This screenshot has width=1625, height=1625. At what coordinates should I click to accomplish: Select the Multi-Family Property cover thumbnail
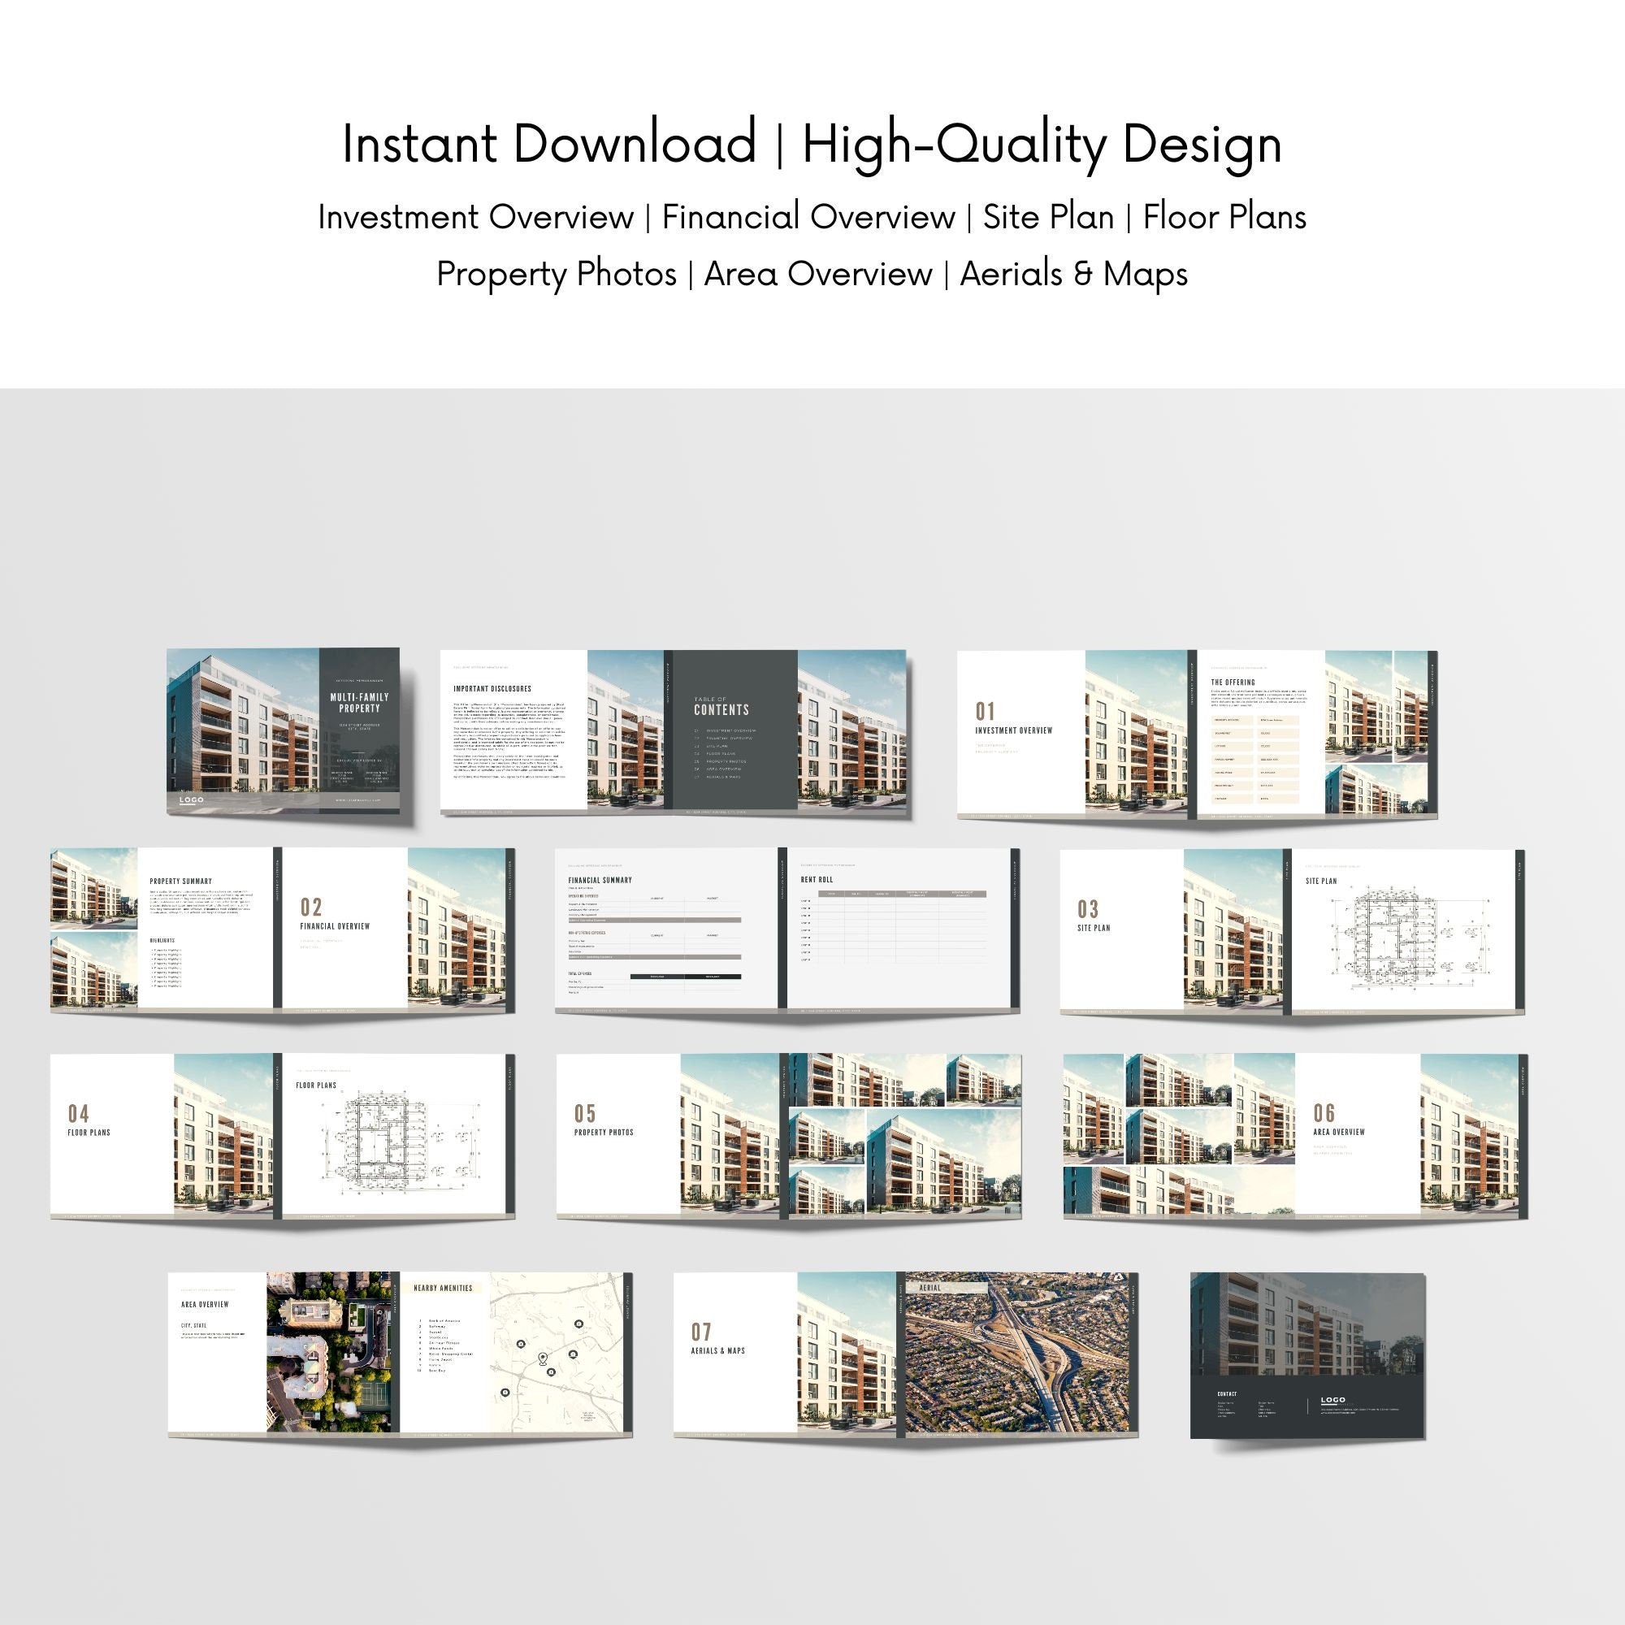283,730
